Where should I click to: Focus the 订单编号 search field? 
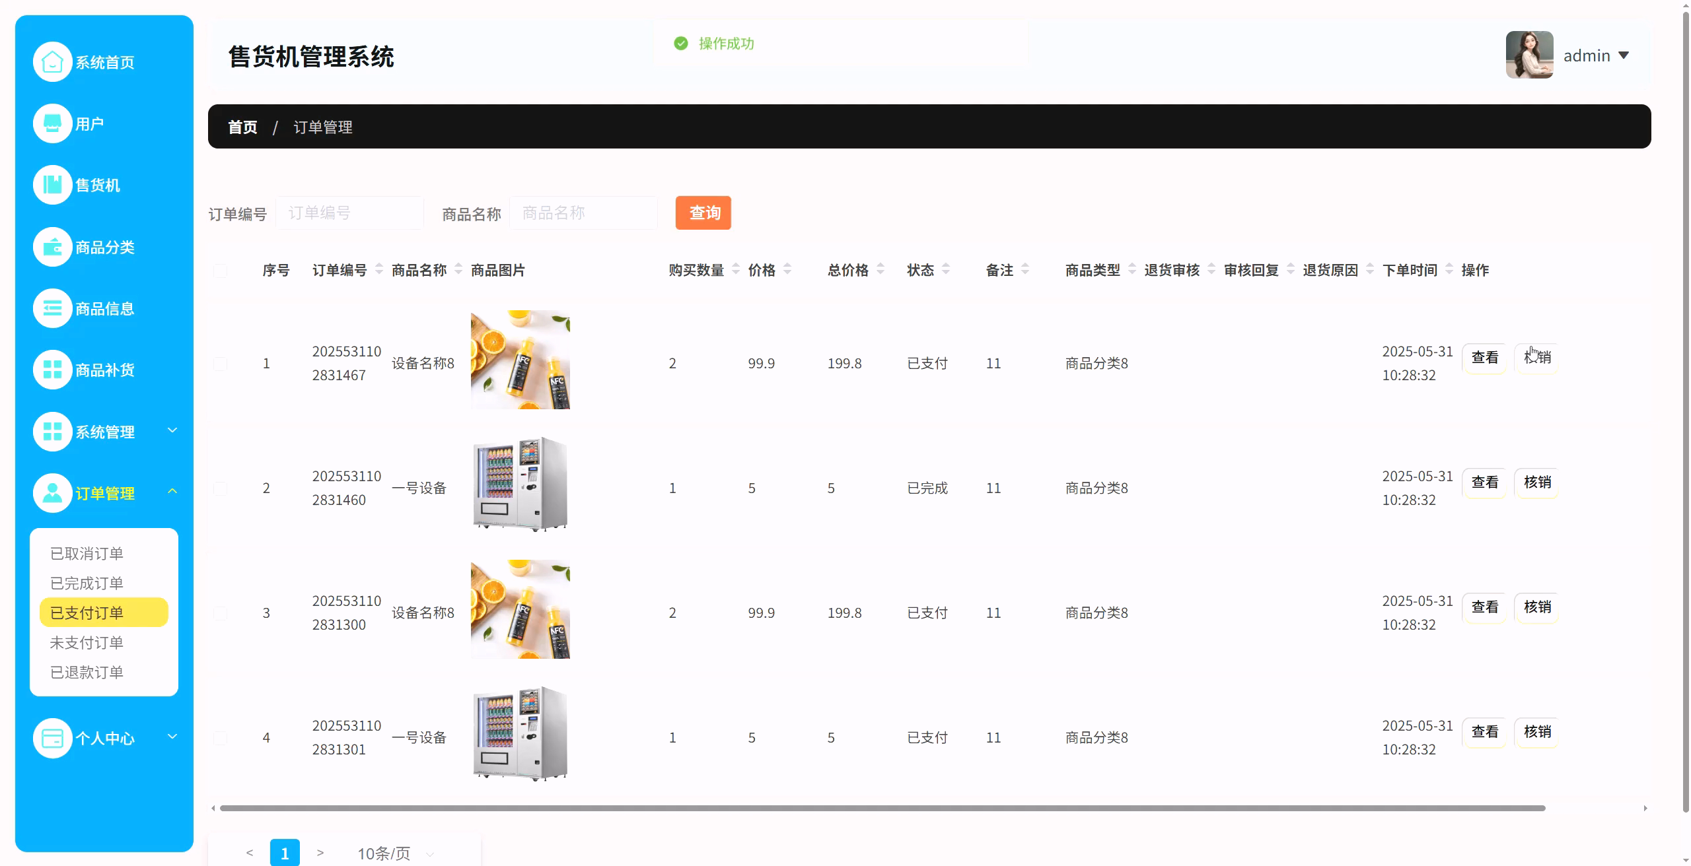(x=350, y=213)
